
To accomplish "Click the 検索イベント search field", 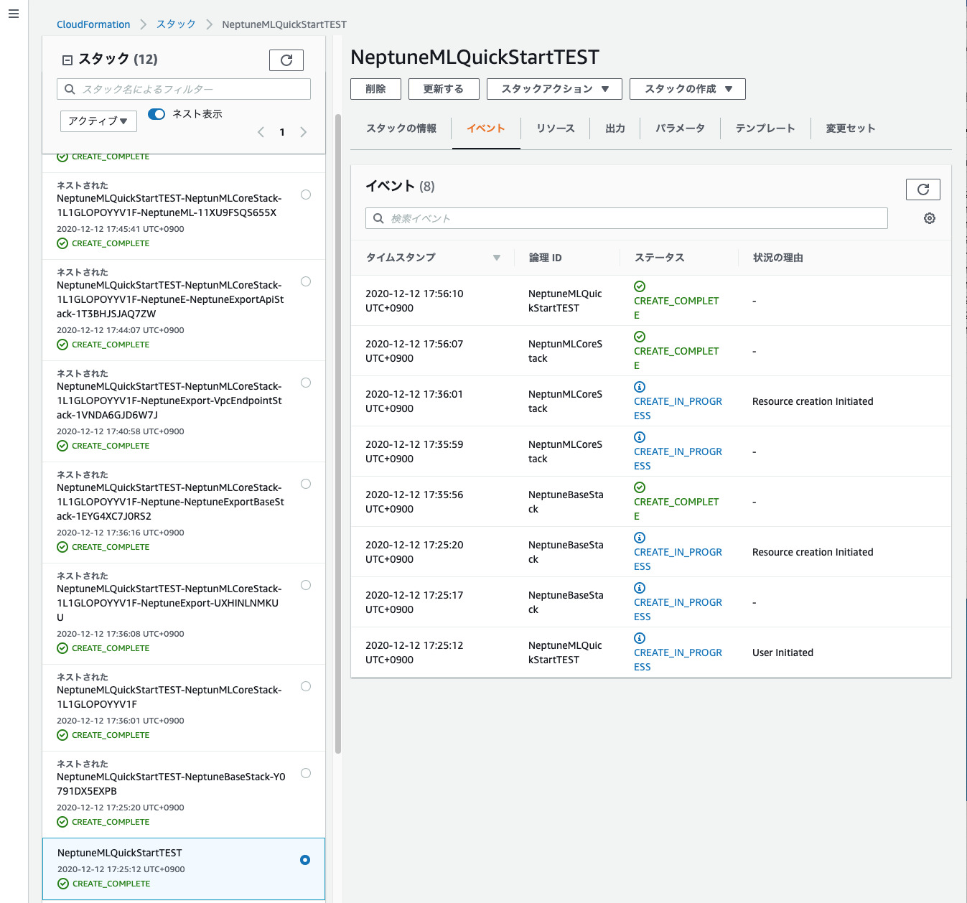I will click(625, 218).
